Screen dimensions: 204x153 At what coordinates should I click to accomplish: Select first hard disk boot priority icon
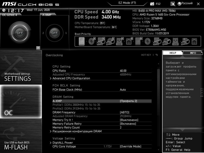[x=81, y=41]
